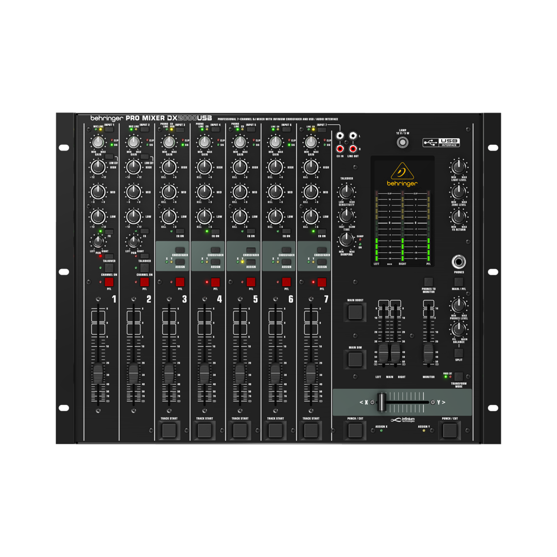Click the channel 7 GAIN knob
Image resolution: width=557 pixels, height=557 pixels.
tap(311, 142)
